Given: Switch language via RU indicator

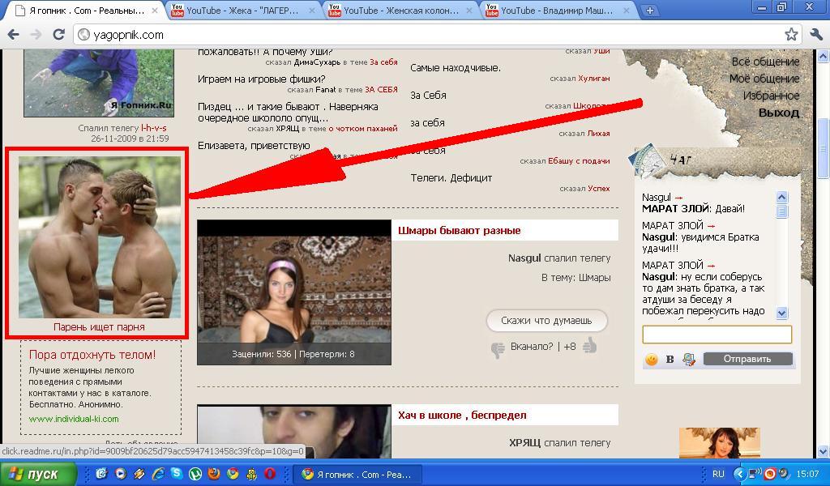Looking at the screenshot, I should 718,475.
